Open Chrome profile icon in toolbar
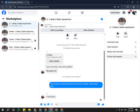The image size is (140, 112). (x=134, y=7)
